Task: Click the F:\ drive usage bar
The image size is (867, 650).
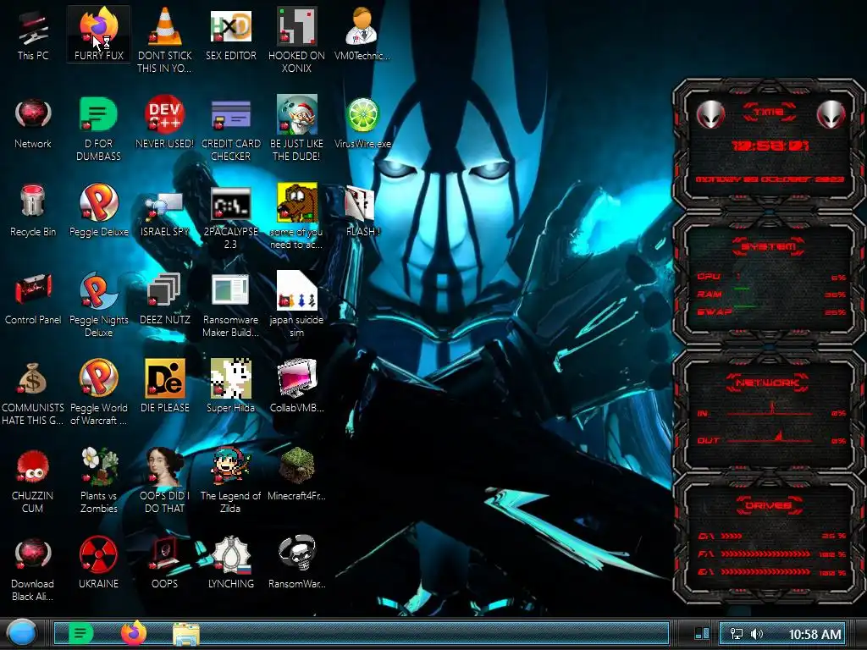Action: click(765, 554)
